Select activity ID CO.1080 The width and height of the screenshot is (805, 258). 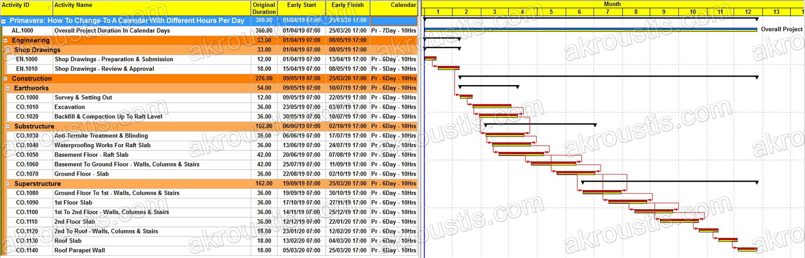click(x=27, y=193)
